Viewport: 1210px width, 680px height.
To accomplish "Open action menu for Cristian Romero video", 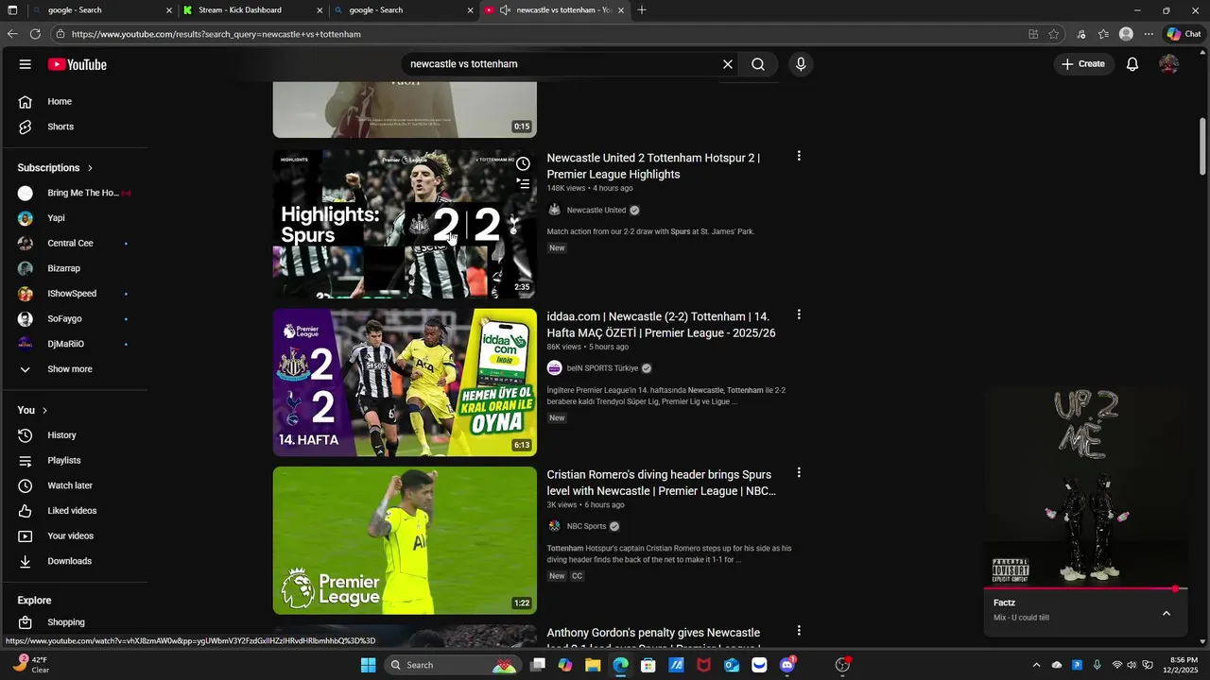I will 799,472.
